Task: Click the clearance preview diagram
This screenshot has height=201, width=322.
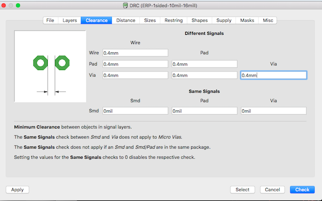Action: point(50,66)
